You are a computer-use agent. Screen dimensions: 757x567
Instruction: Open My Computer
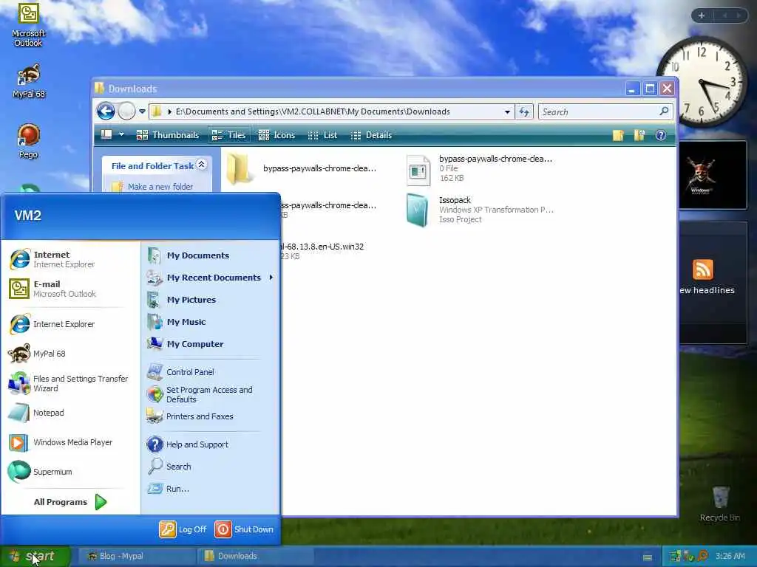pyautogui.click(x=211, y=344)
